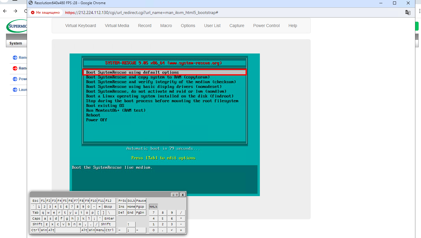Select the 'Power Off' boot menu entry

pyautogui.click(x=97, y=120)
